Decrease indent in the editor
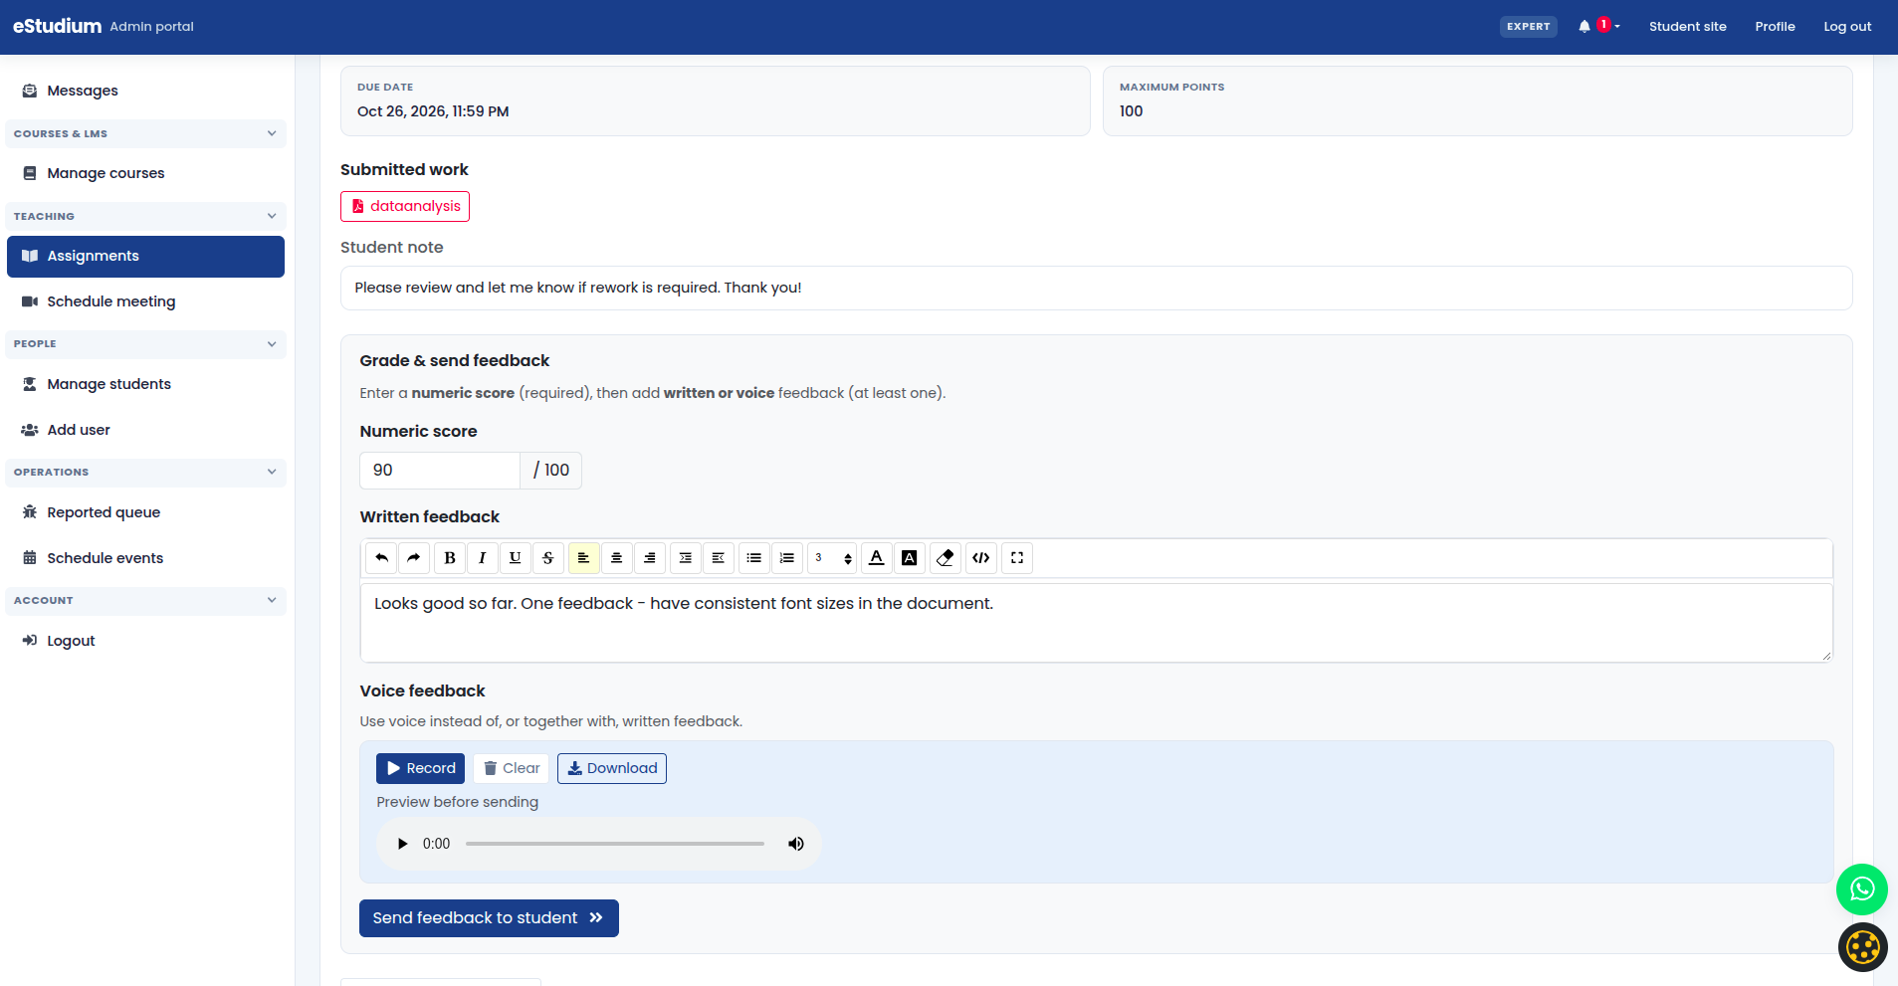Image resolution: width=1898 pixels, height=986 pixels. point(719,558)
